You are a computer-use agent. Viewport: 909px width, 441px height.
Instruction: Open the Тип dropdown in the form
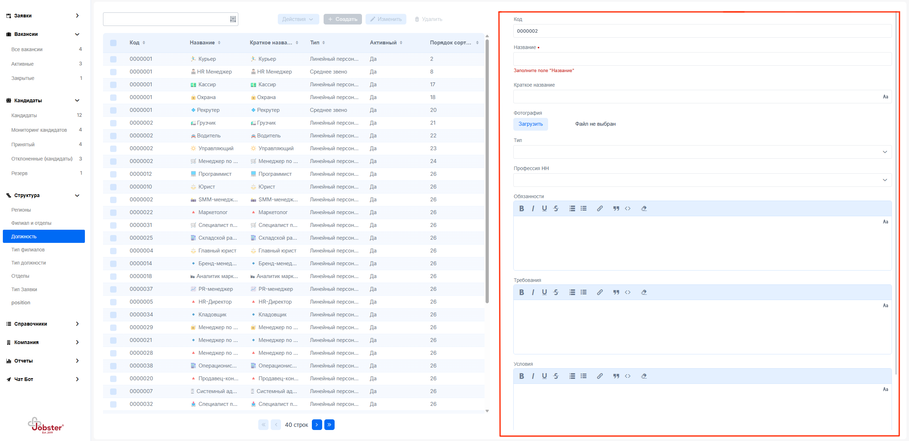pos(702,152)
